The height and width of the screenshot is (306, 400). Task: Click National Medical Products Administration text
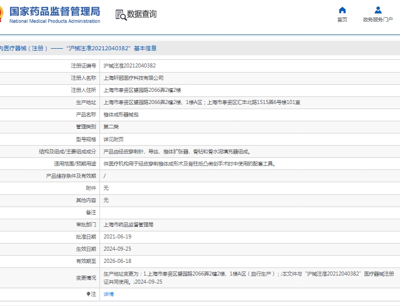(55, 21)
